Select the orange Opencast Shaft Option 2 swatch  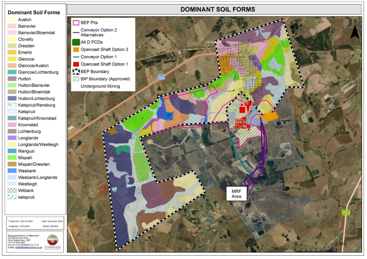(x=77, y=49)
